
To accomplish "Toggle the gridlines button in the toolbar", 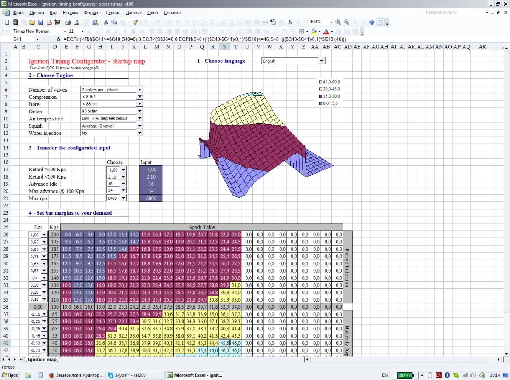I will point(381,22).
